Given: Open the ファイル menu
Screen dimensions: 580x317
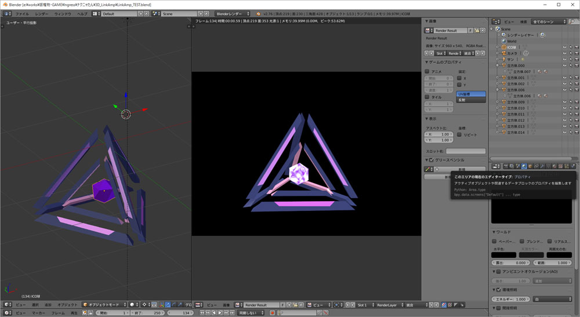Looking at the screenshot, I should [x=22, y=14].
